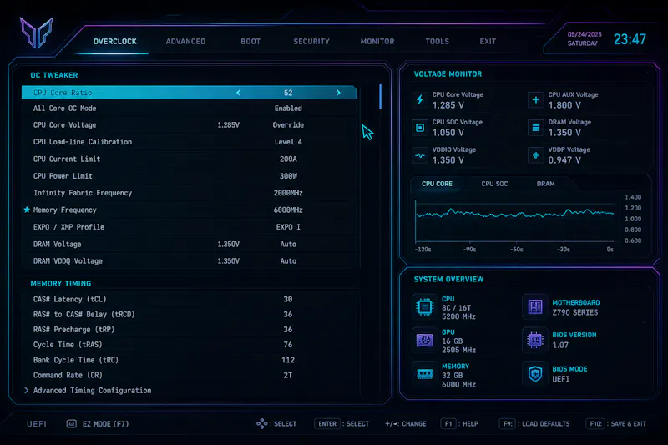Click the CPU processor icon in System Overview
This screenshot has height=445, width=668.
click(425, 306)
